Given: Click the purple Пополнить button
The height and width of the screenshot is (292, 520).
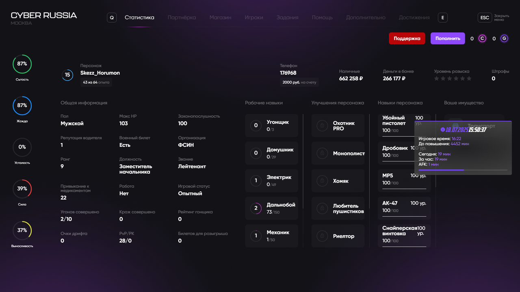Looking at the screenshot, I should 448,39.
